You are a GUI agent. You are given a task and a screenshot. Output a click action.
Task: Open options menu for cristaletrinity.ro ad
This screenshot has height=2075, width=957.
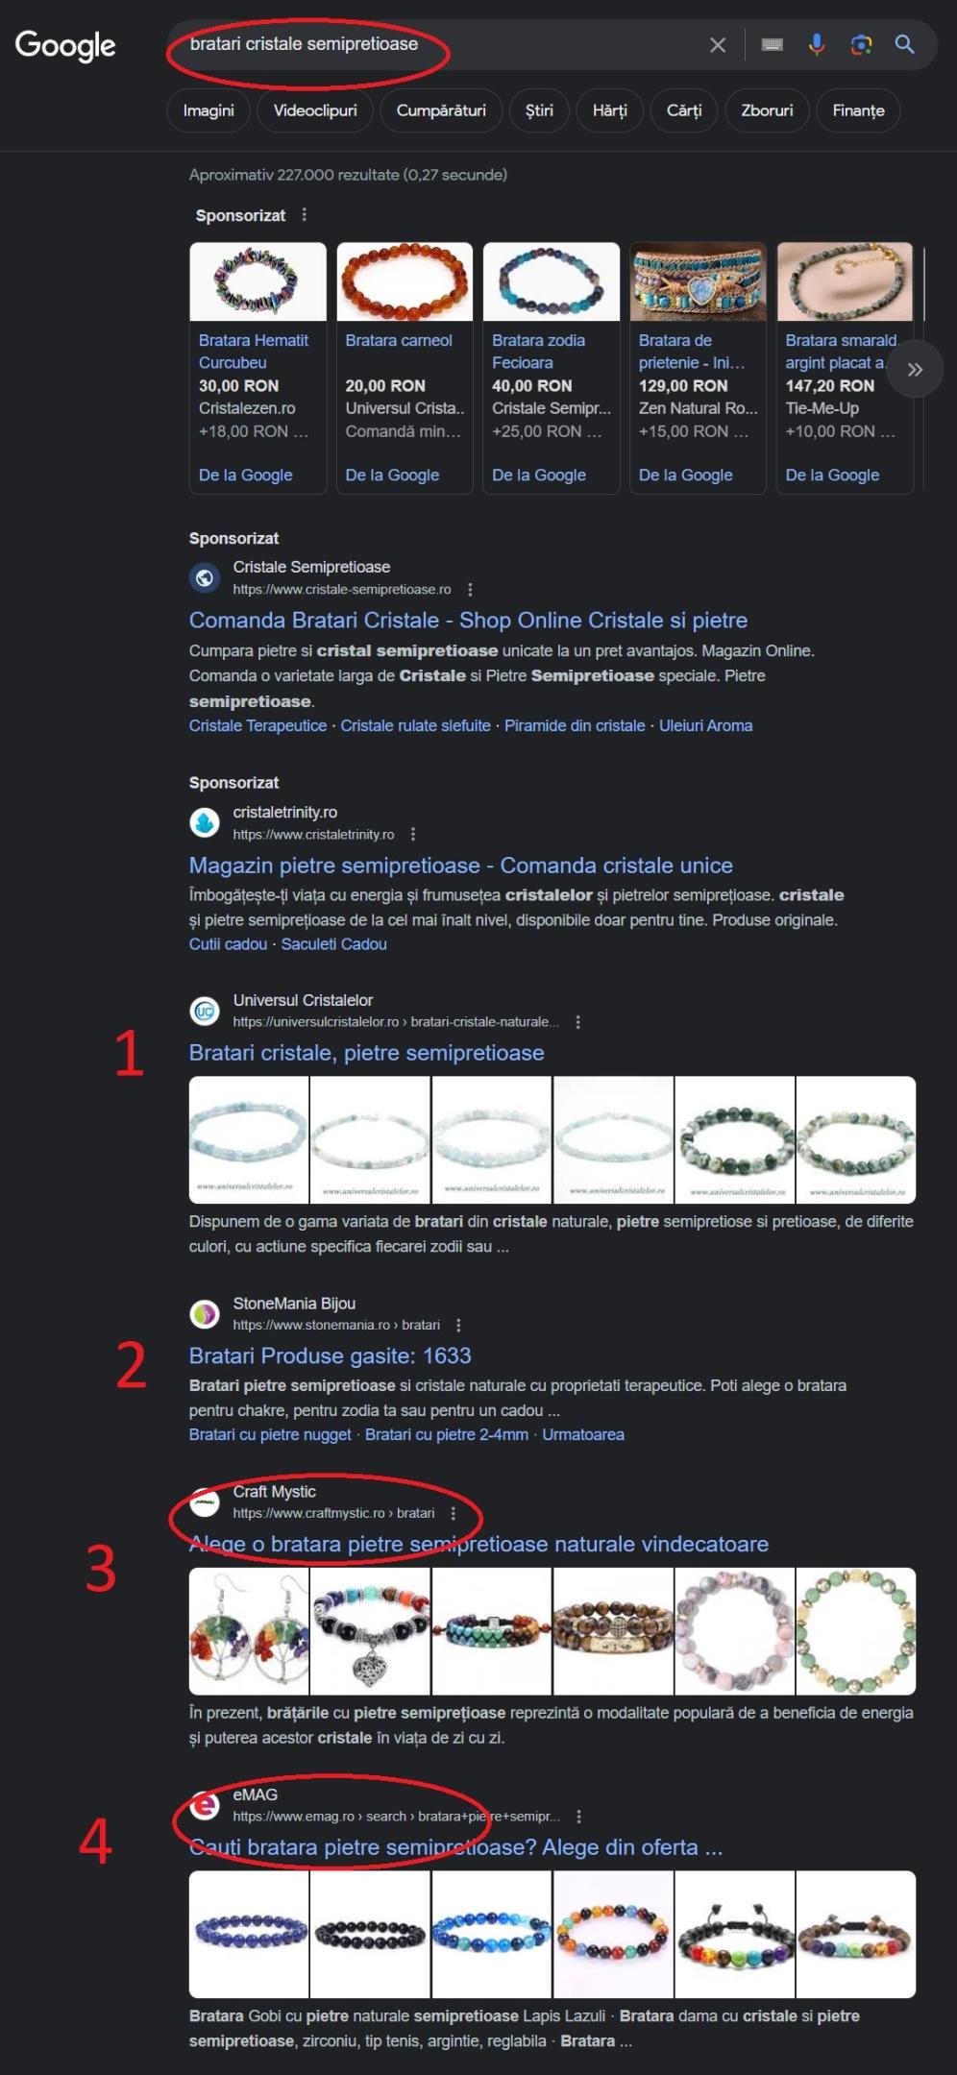[413, 834]
